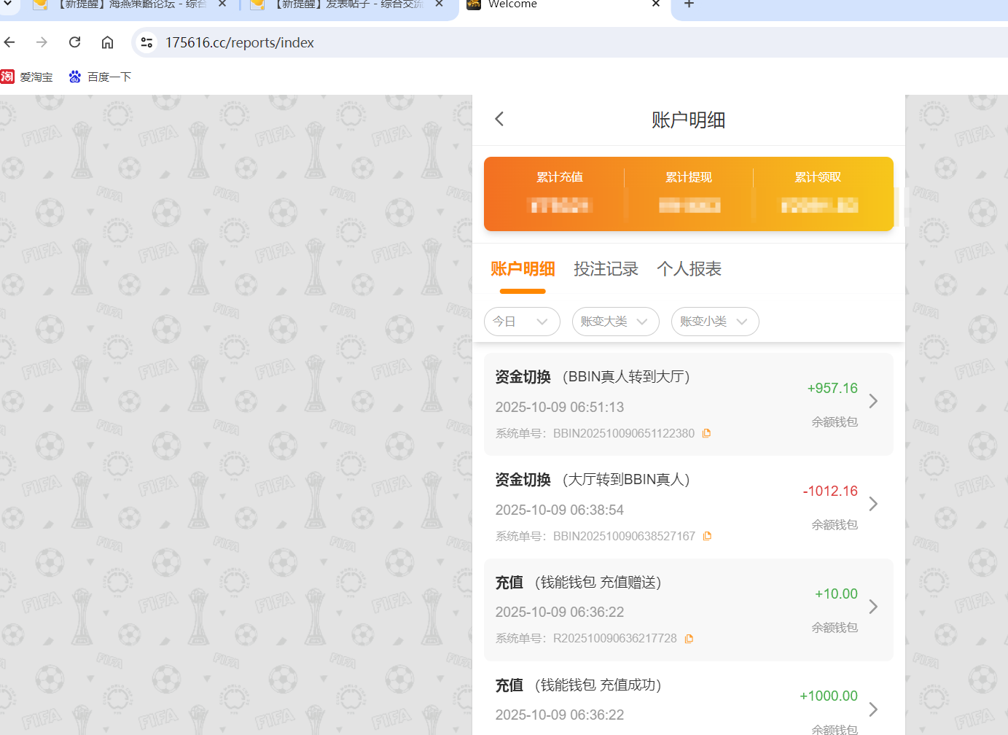Click the Welcome tab's favicon
Viewport: 1008px width, 735px height.
click(x=473, y=5)
